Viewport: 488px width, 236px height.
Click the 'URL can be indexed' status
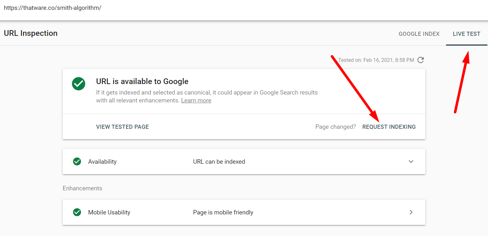click(219, 162)
